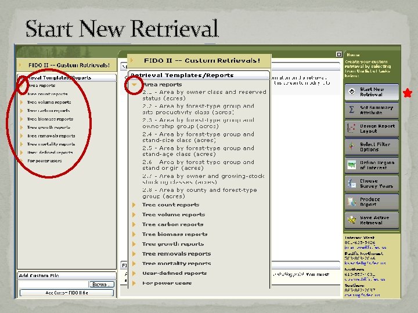
Task: Expand Tree carbon reports arrow in enlarged panel
Action: (134, 224)
